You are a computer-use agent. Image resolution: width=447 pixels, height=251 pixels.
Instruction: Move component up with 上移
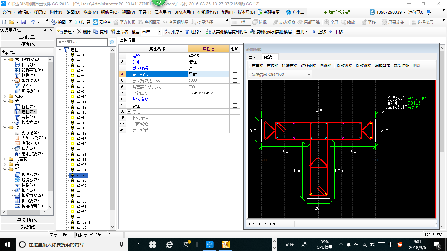point(319,32)
